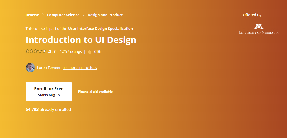
Task: Click the Offered By label
Action: 252,15
